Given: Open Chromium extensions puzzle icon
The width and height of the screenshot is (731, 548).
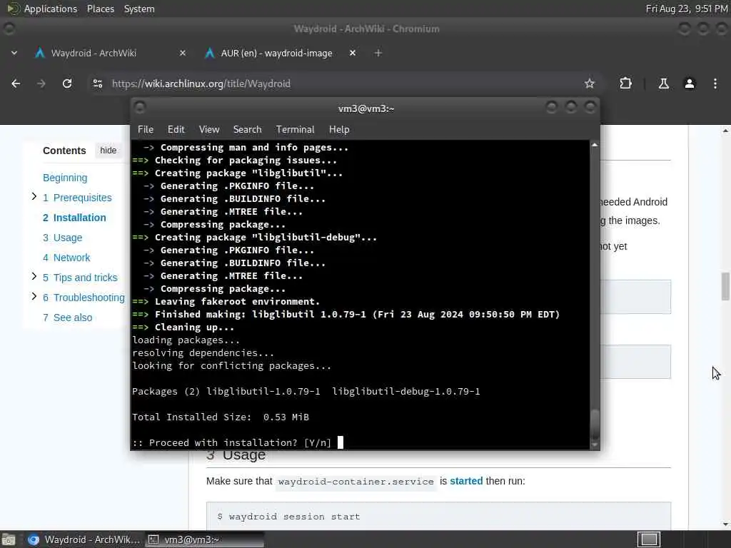Looking at the screenshot, I should [625, 83].
